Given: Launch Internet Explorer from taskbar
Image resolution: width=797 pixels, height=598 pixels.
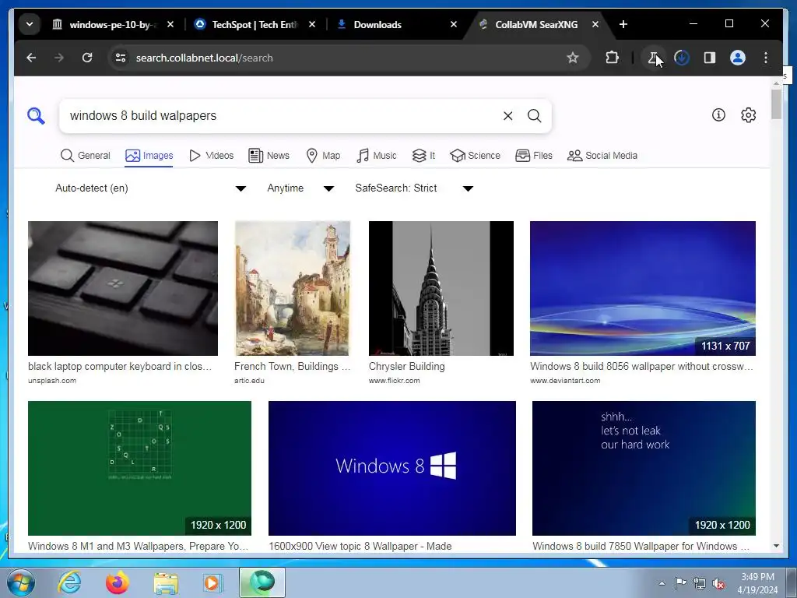Looking at the screenshot, I should click(x=69, y=582).
